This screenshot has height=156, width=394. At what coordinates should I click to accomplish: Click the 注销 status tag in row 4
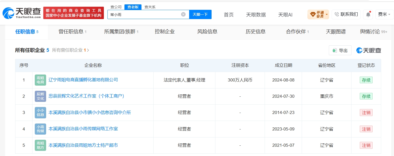coord(366,129)
